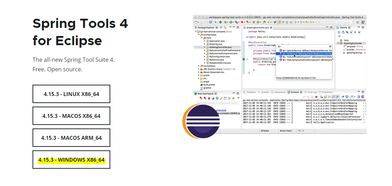Select MyService.java in Package Explorer

(x=215, y=60)
